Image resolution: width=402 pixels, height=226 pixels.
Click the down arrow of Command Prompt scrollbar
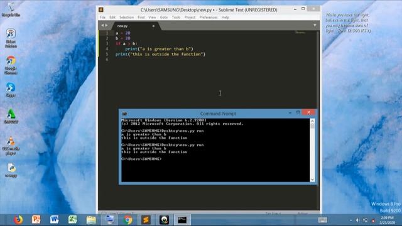coord(312,180)
